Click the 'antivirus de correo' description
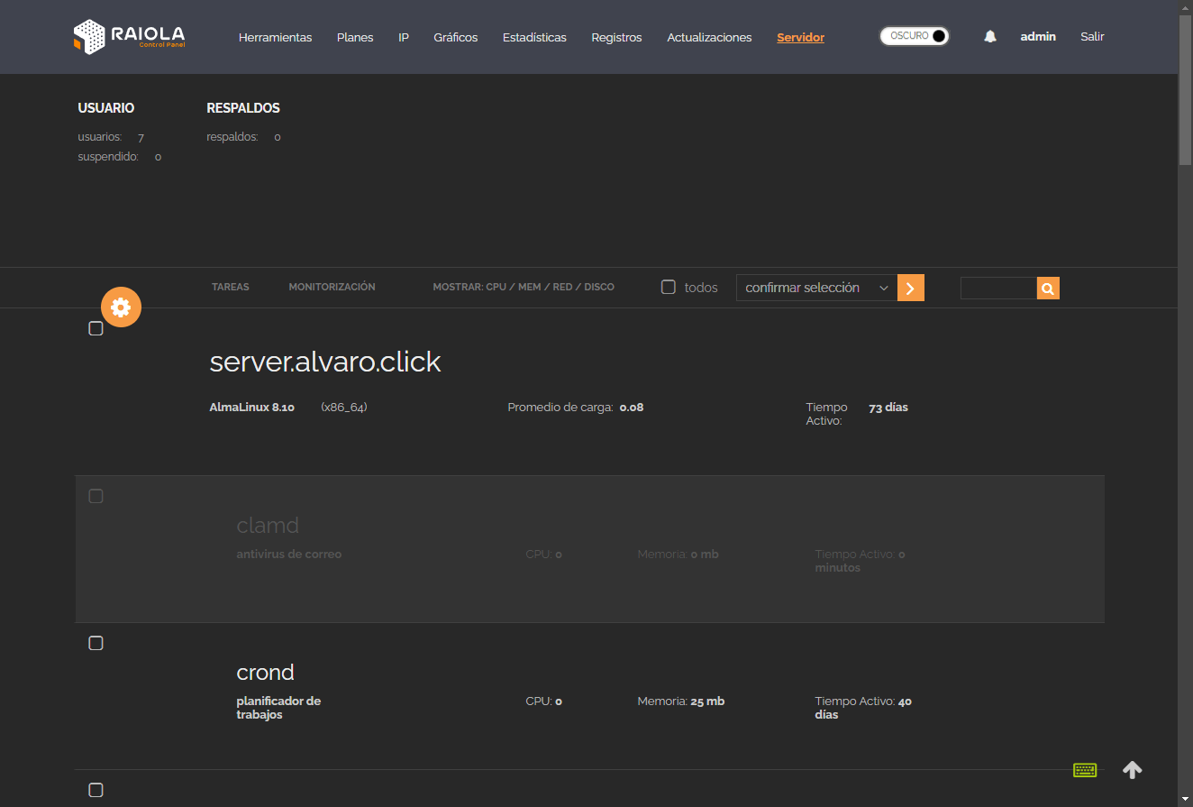Image resolution: width=1193 pixels, height=807 pixels. [x=289, y=555]
